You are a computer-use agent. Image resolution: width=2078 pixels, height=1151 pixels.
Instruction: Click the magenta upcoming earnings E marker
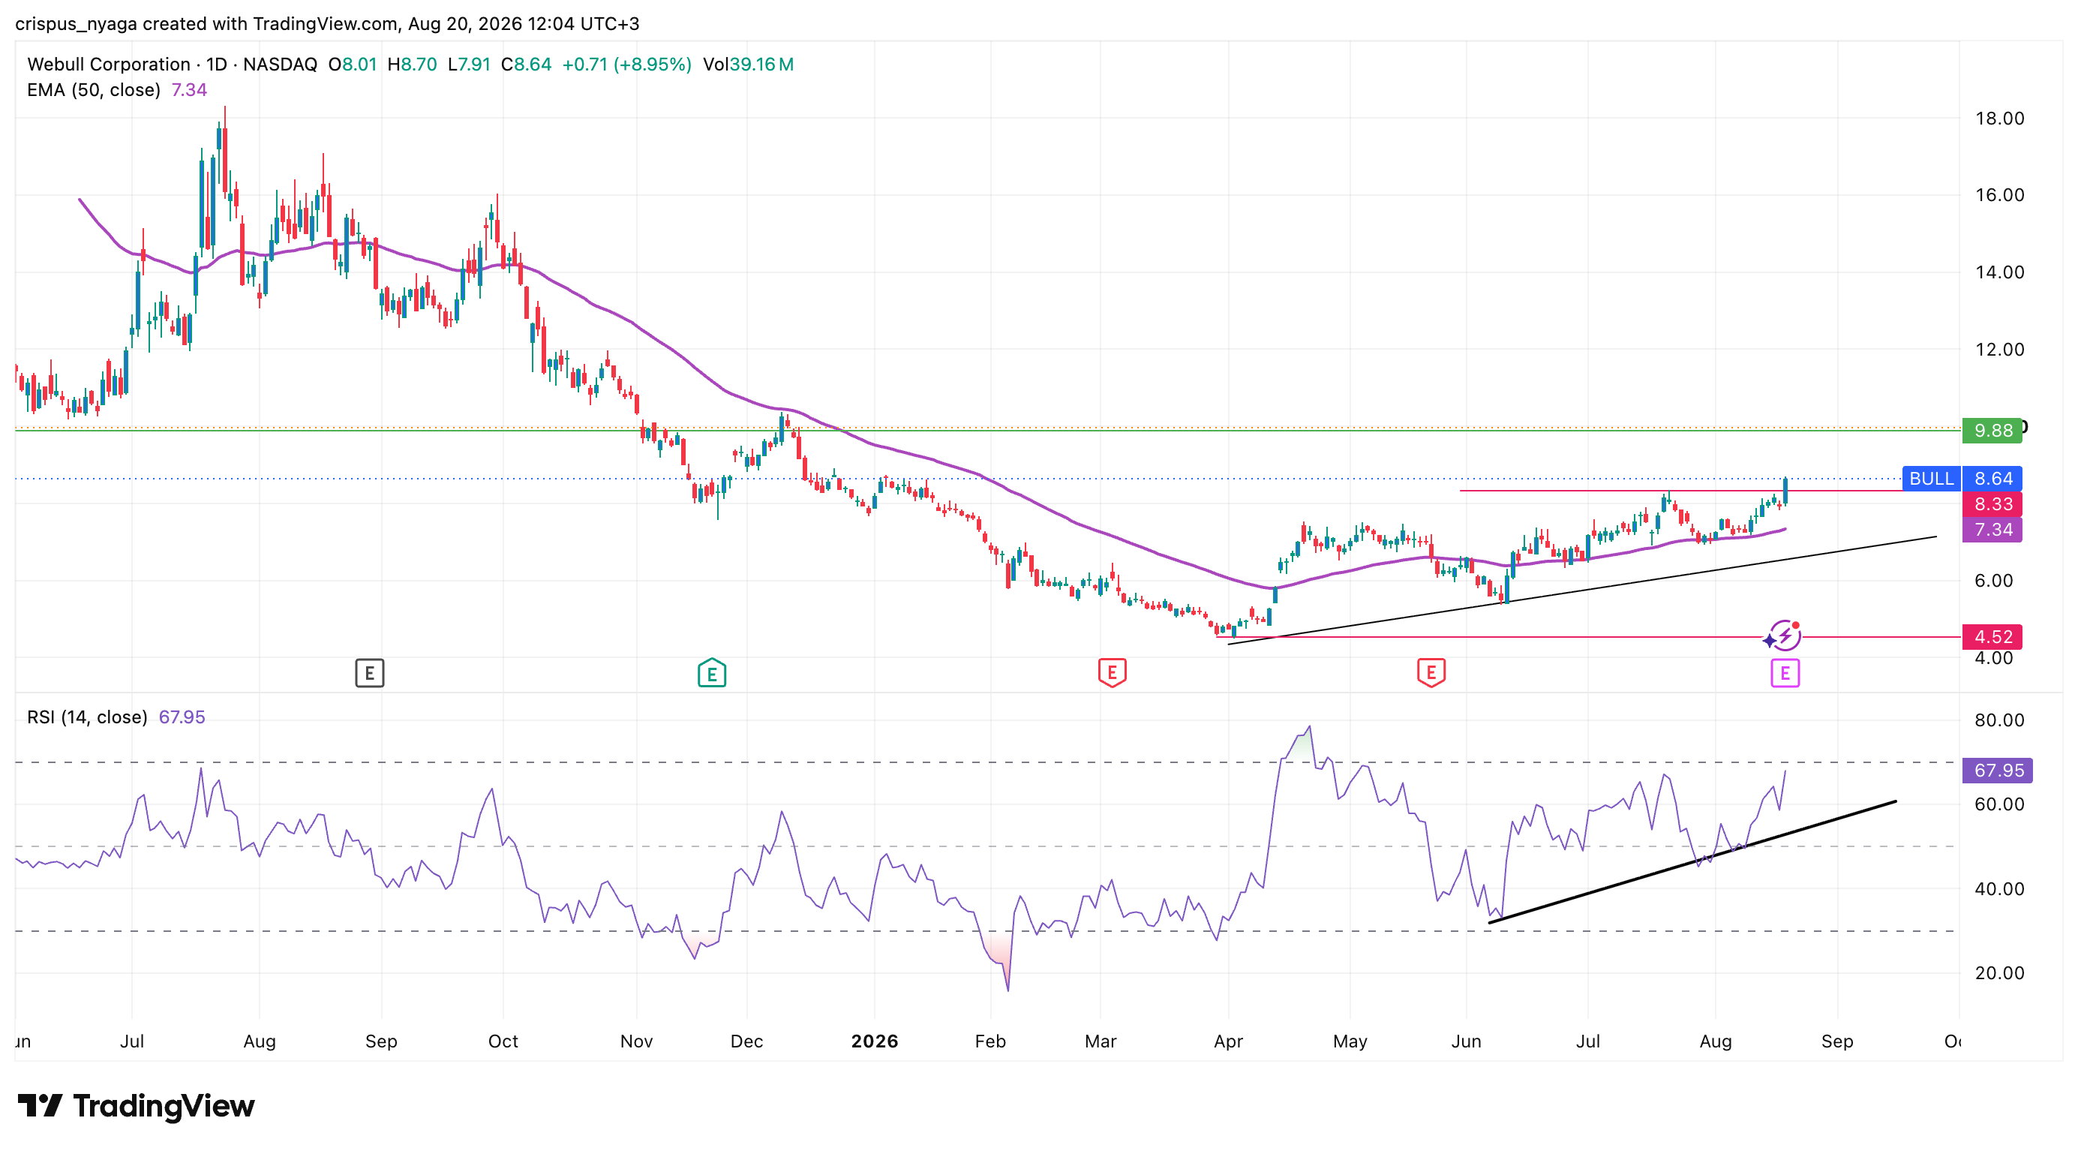click(x=1785, y=673)
